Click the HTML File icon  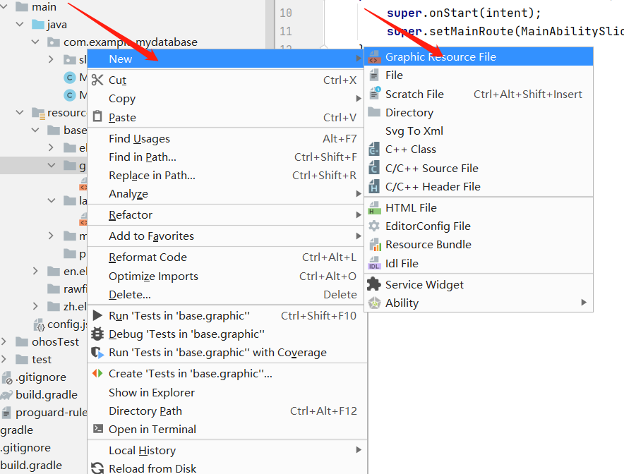coord(375,207)
